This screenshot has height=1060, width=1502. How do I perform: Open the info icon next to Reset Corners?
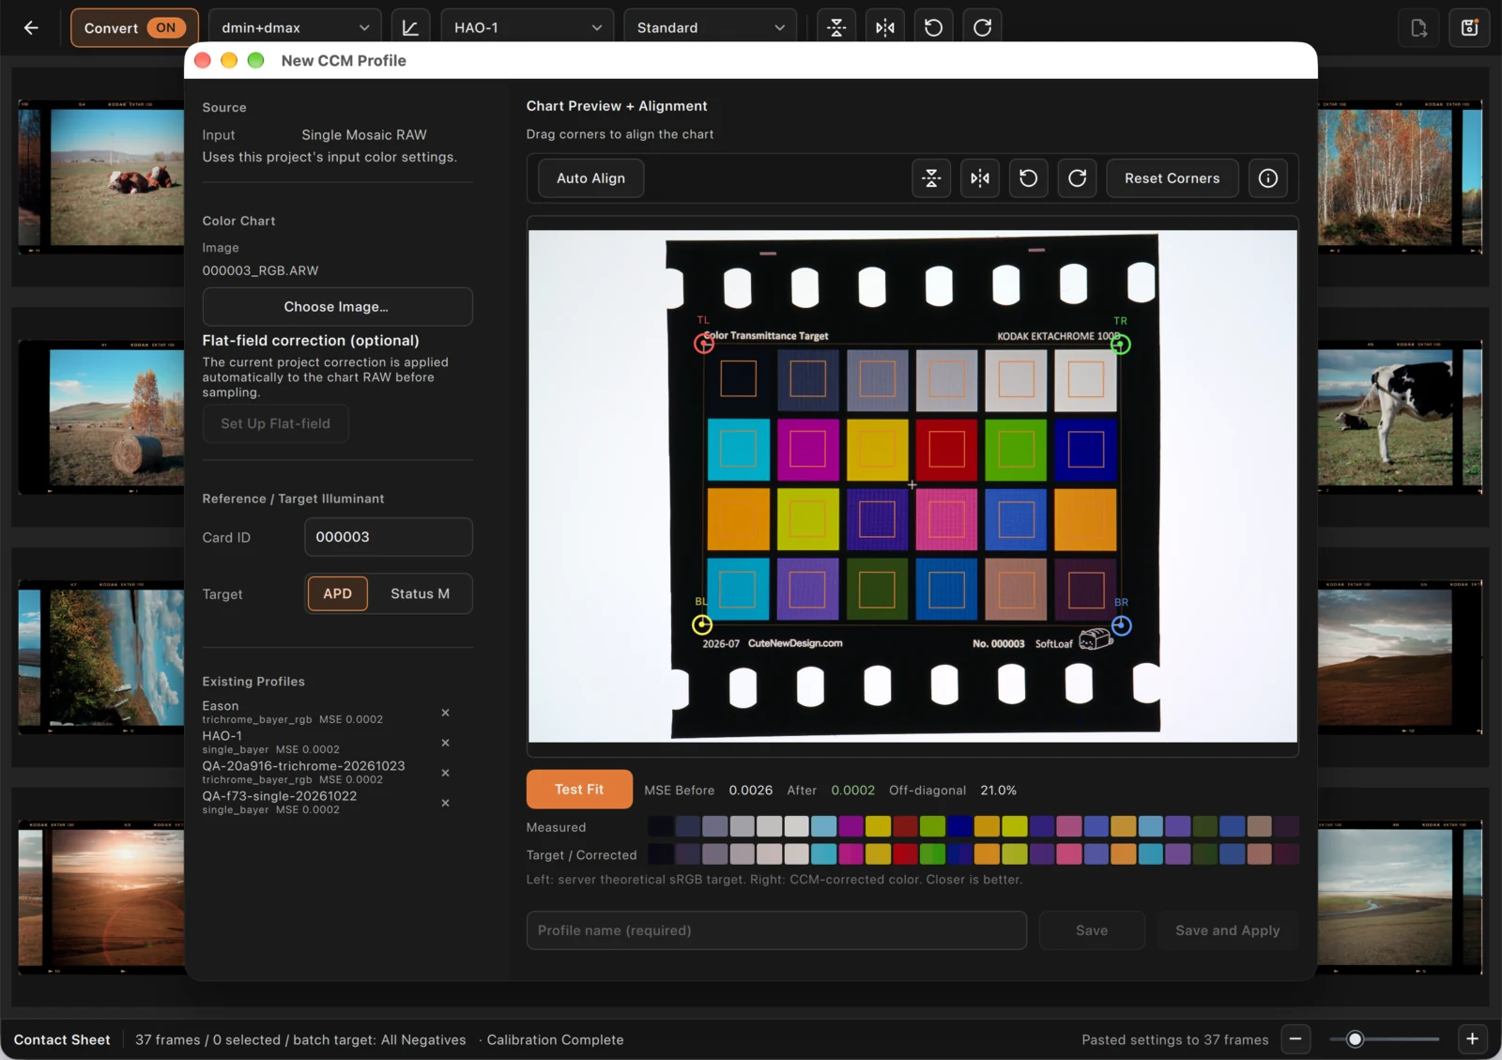pos(1268,178)
